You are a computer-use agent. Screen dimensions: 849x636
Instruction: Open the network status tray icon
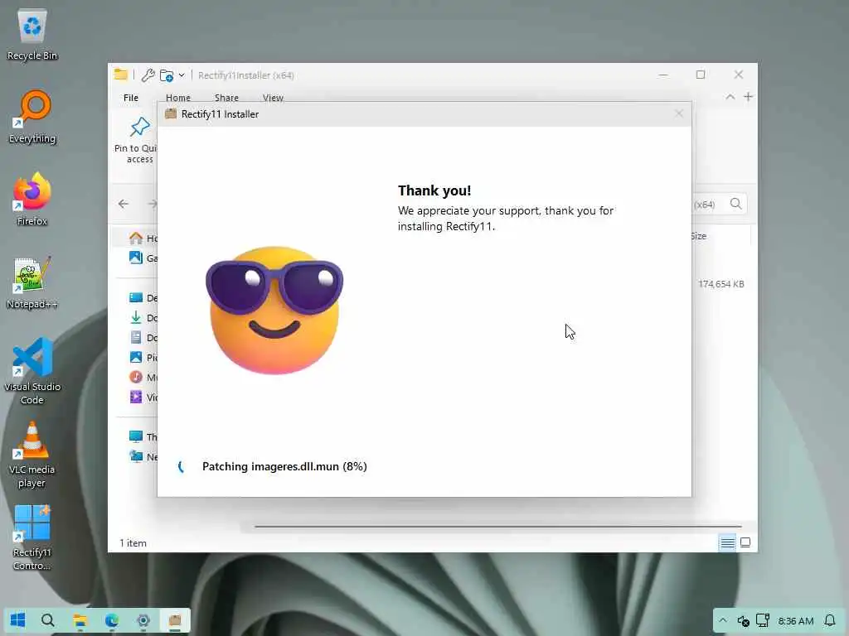763,620
